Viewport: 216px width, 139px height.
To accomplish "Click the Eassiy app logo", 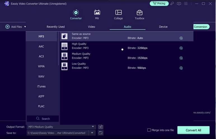I will click(7, 3).
